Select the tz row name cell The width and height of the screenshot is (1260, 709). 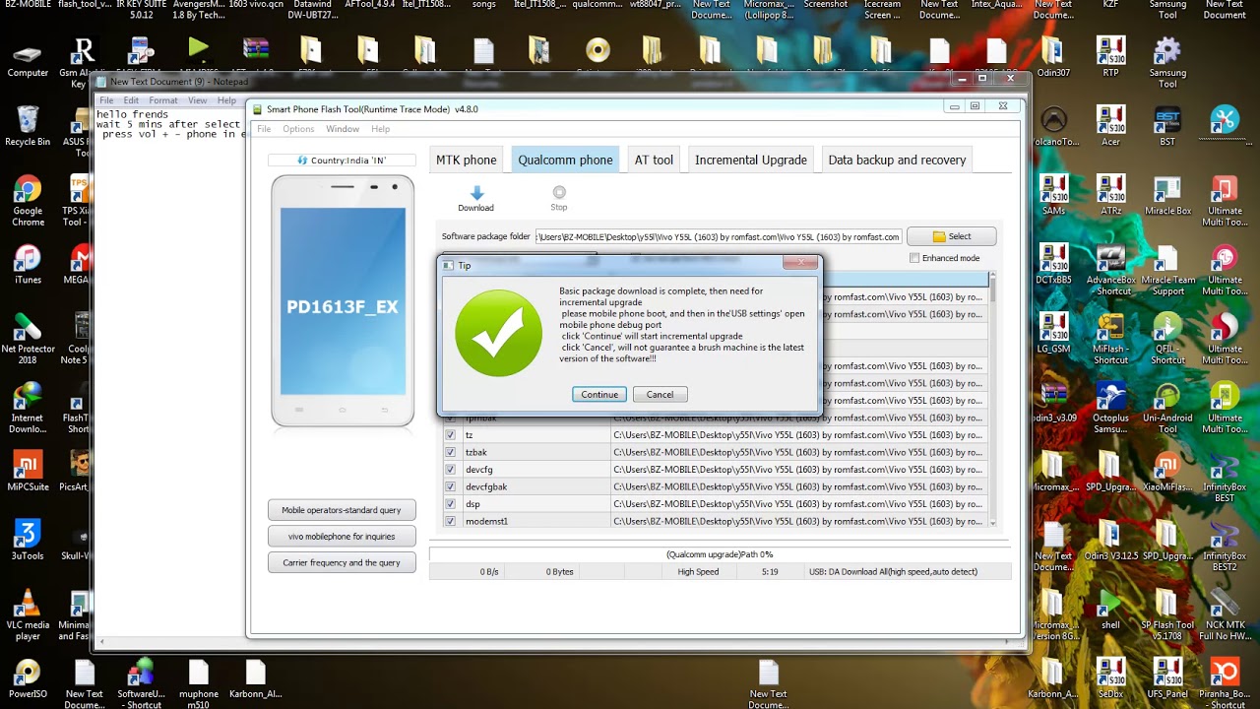click(535, 435)
